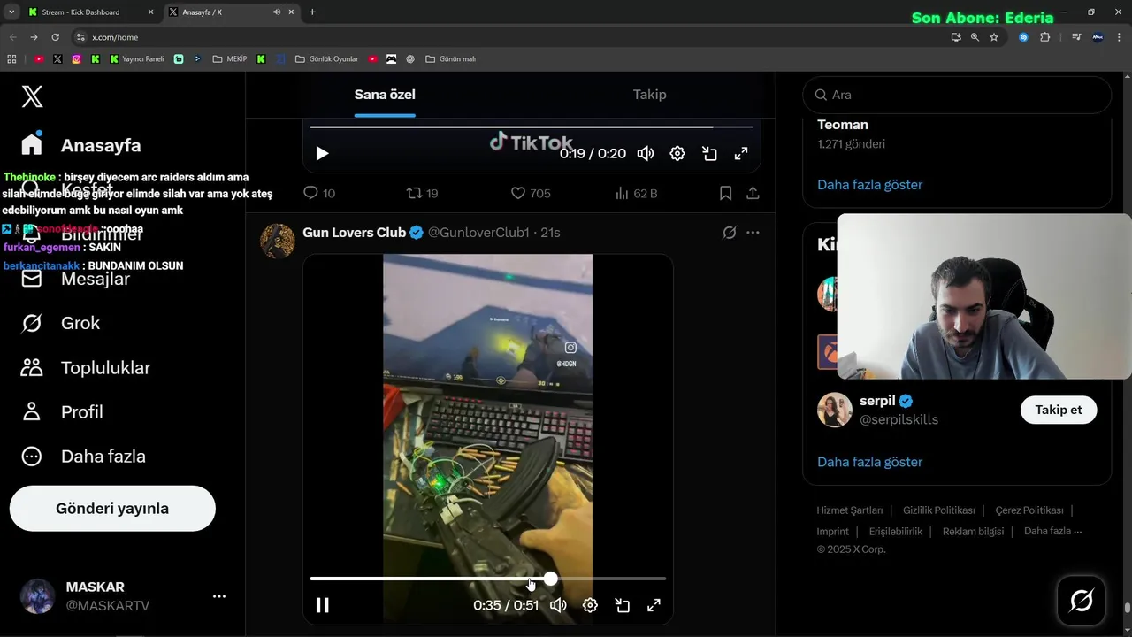The height and width of the screenshot is (637, 1132).
Task: Click the X logo in the sidebar
Action: coord(32,96)
